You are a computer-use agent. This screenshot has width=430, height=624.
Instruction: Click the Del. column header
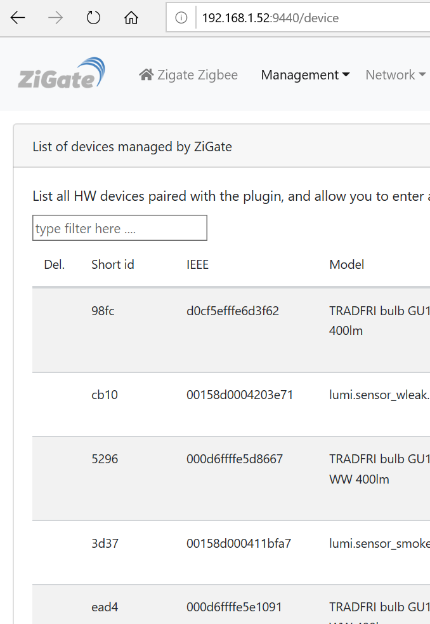coord(55,264)
